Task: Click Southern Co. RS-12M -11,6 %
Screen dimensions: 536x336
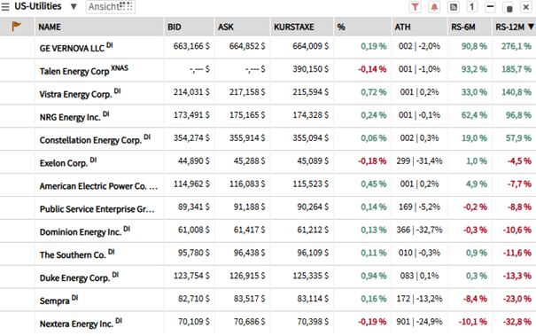Action: [517, 253]
